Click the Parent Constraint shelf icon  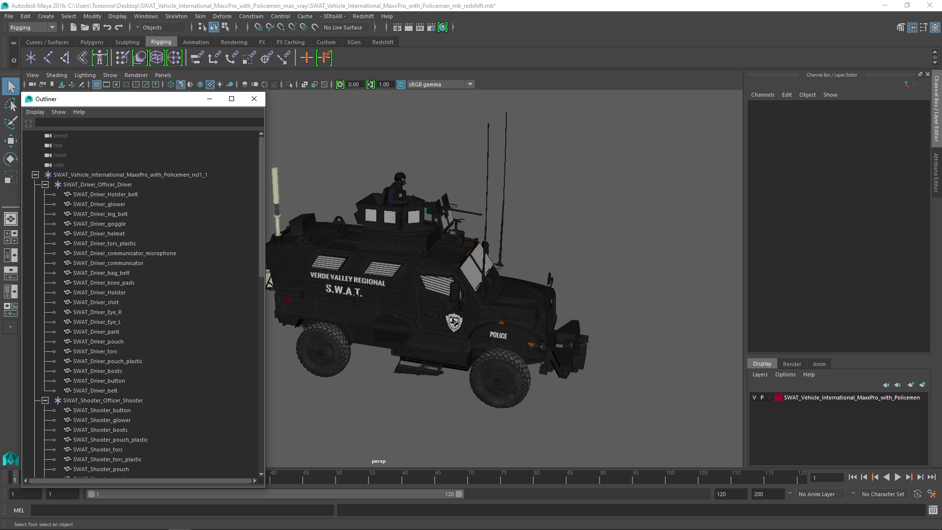(197, 58)
